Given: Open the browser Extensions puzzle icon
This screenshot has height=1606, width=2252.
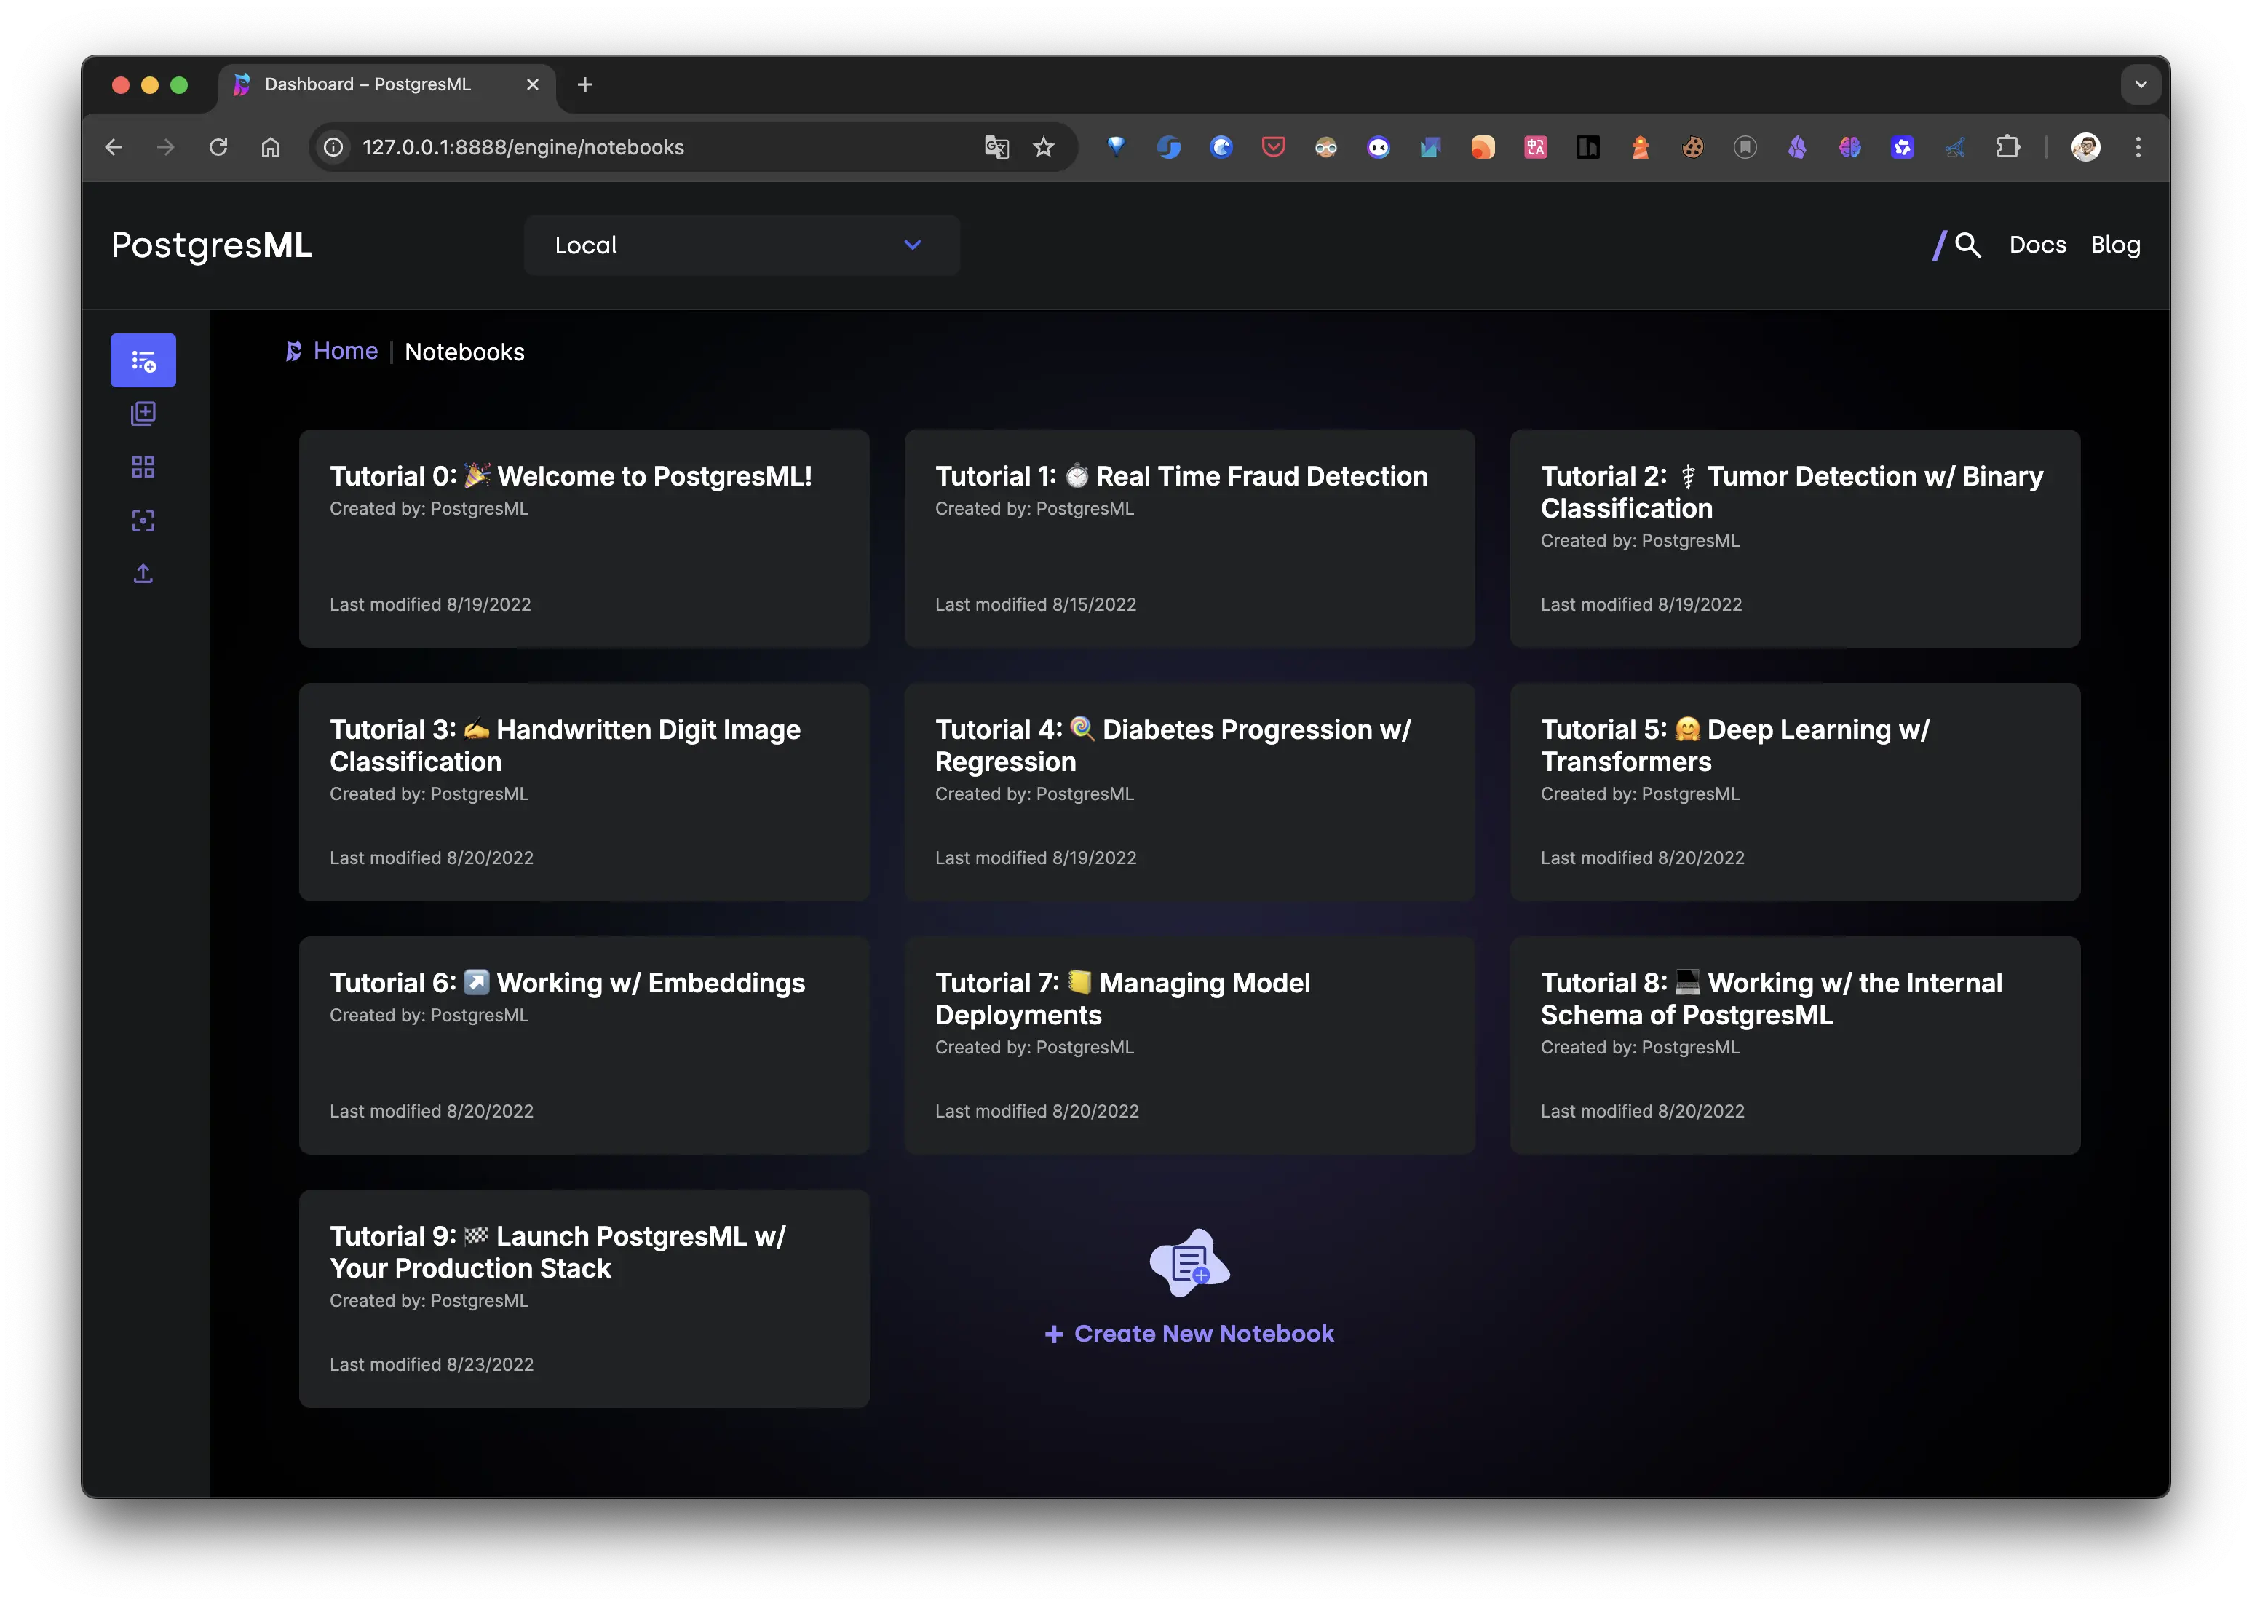Looking at the screenshot, I should (2007, 147).
